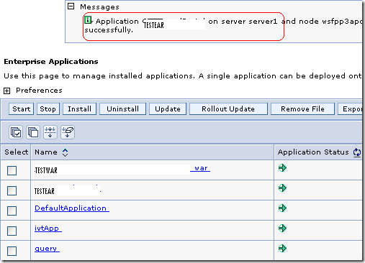Click the Remove File button
The height and width of the screenshot is (263, 365).
click(x=302, y=109)
